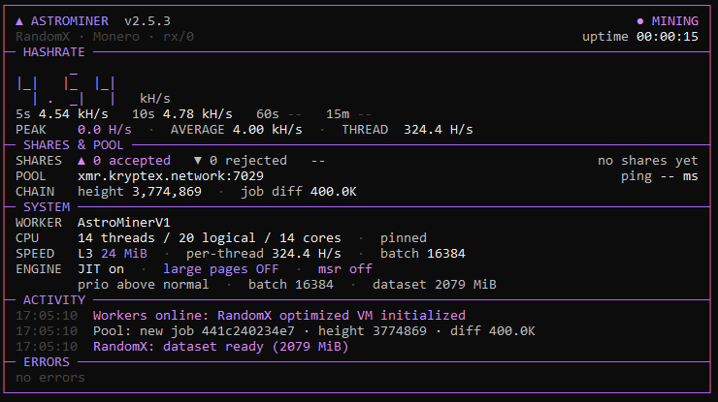
Task: Click the SHARES & POOL section header
Action: pyautogui.click(x=74, y=145)
